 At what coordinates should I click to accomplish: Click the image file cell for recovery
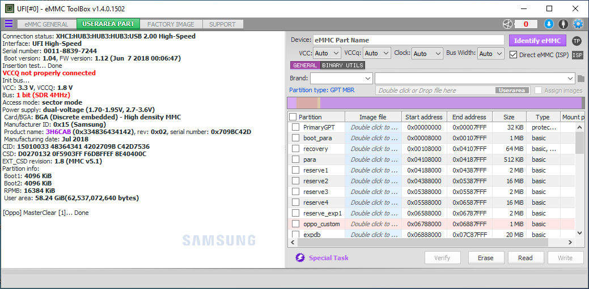(374, 149)
